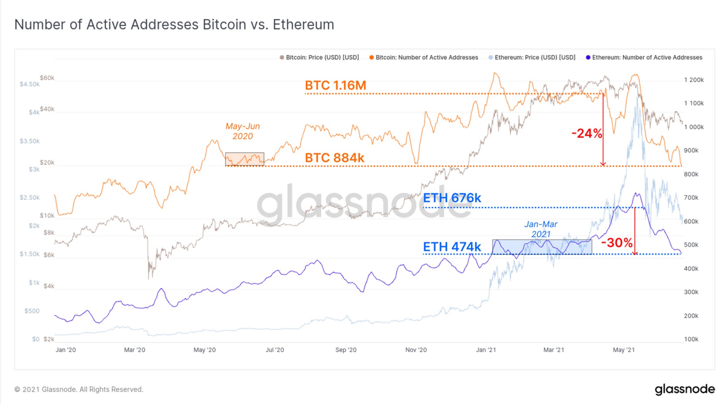Click the chart title text
This screenshot has height=404, width=728.
click(174, 25)
